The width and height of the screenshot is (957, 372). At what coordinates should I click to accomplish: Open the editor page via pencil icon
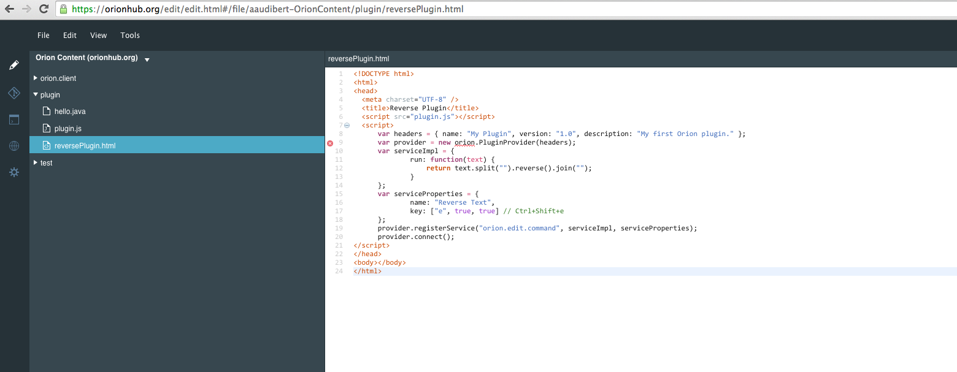tap(14, 65)
